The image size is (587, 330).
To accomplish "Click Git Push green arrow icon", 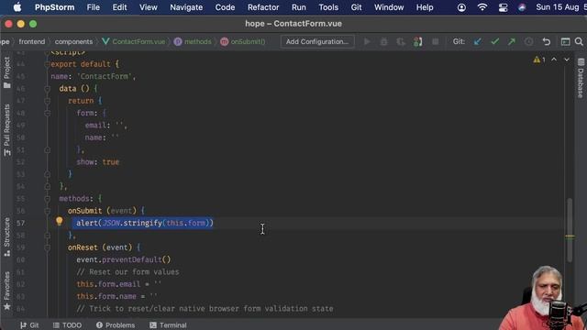I will (x=512, y=41).
